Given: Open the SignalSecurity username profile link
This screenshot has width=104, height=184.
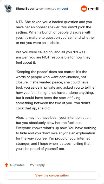Looking at the screenshot, I should (27, 9).
